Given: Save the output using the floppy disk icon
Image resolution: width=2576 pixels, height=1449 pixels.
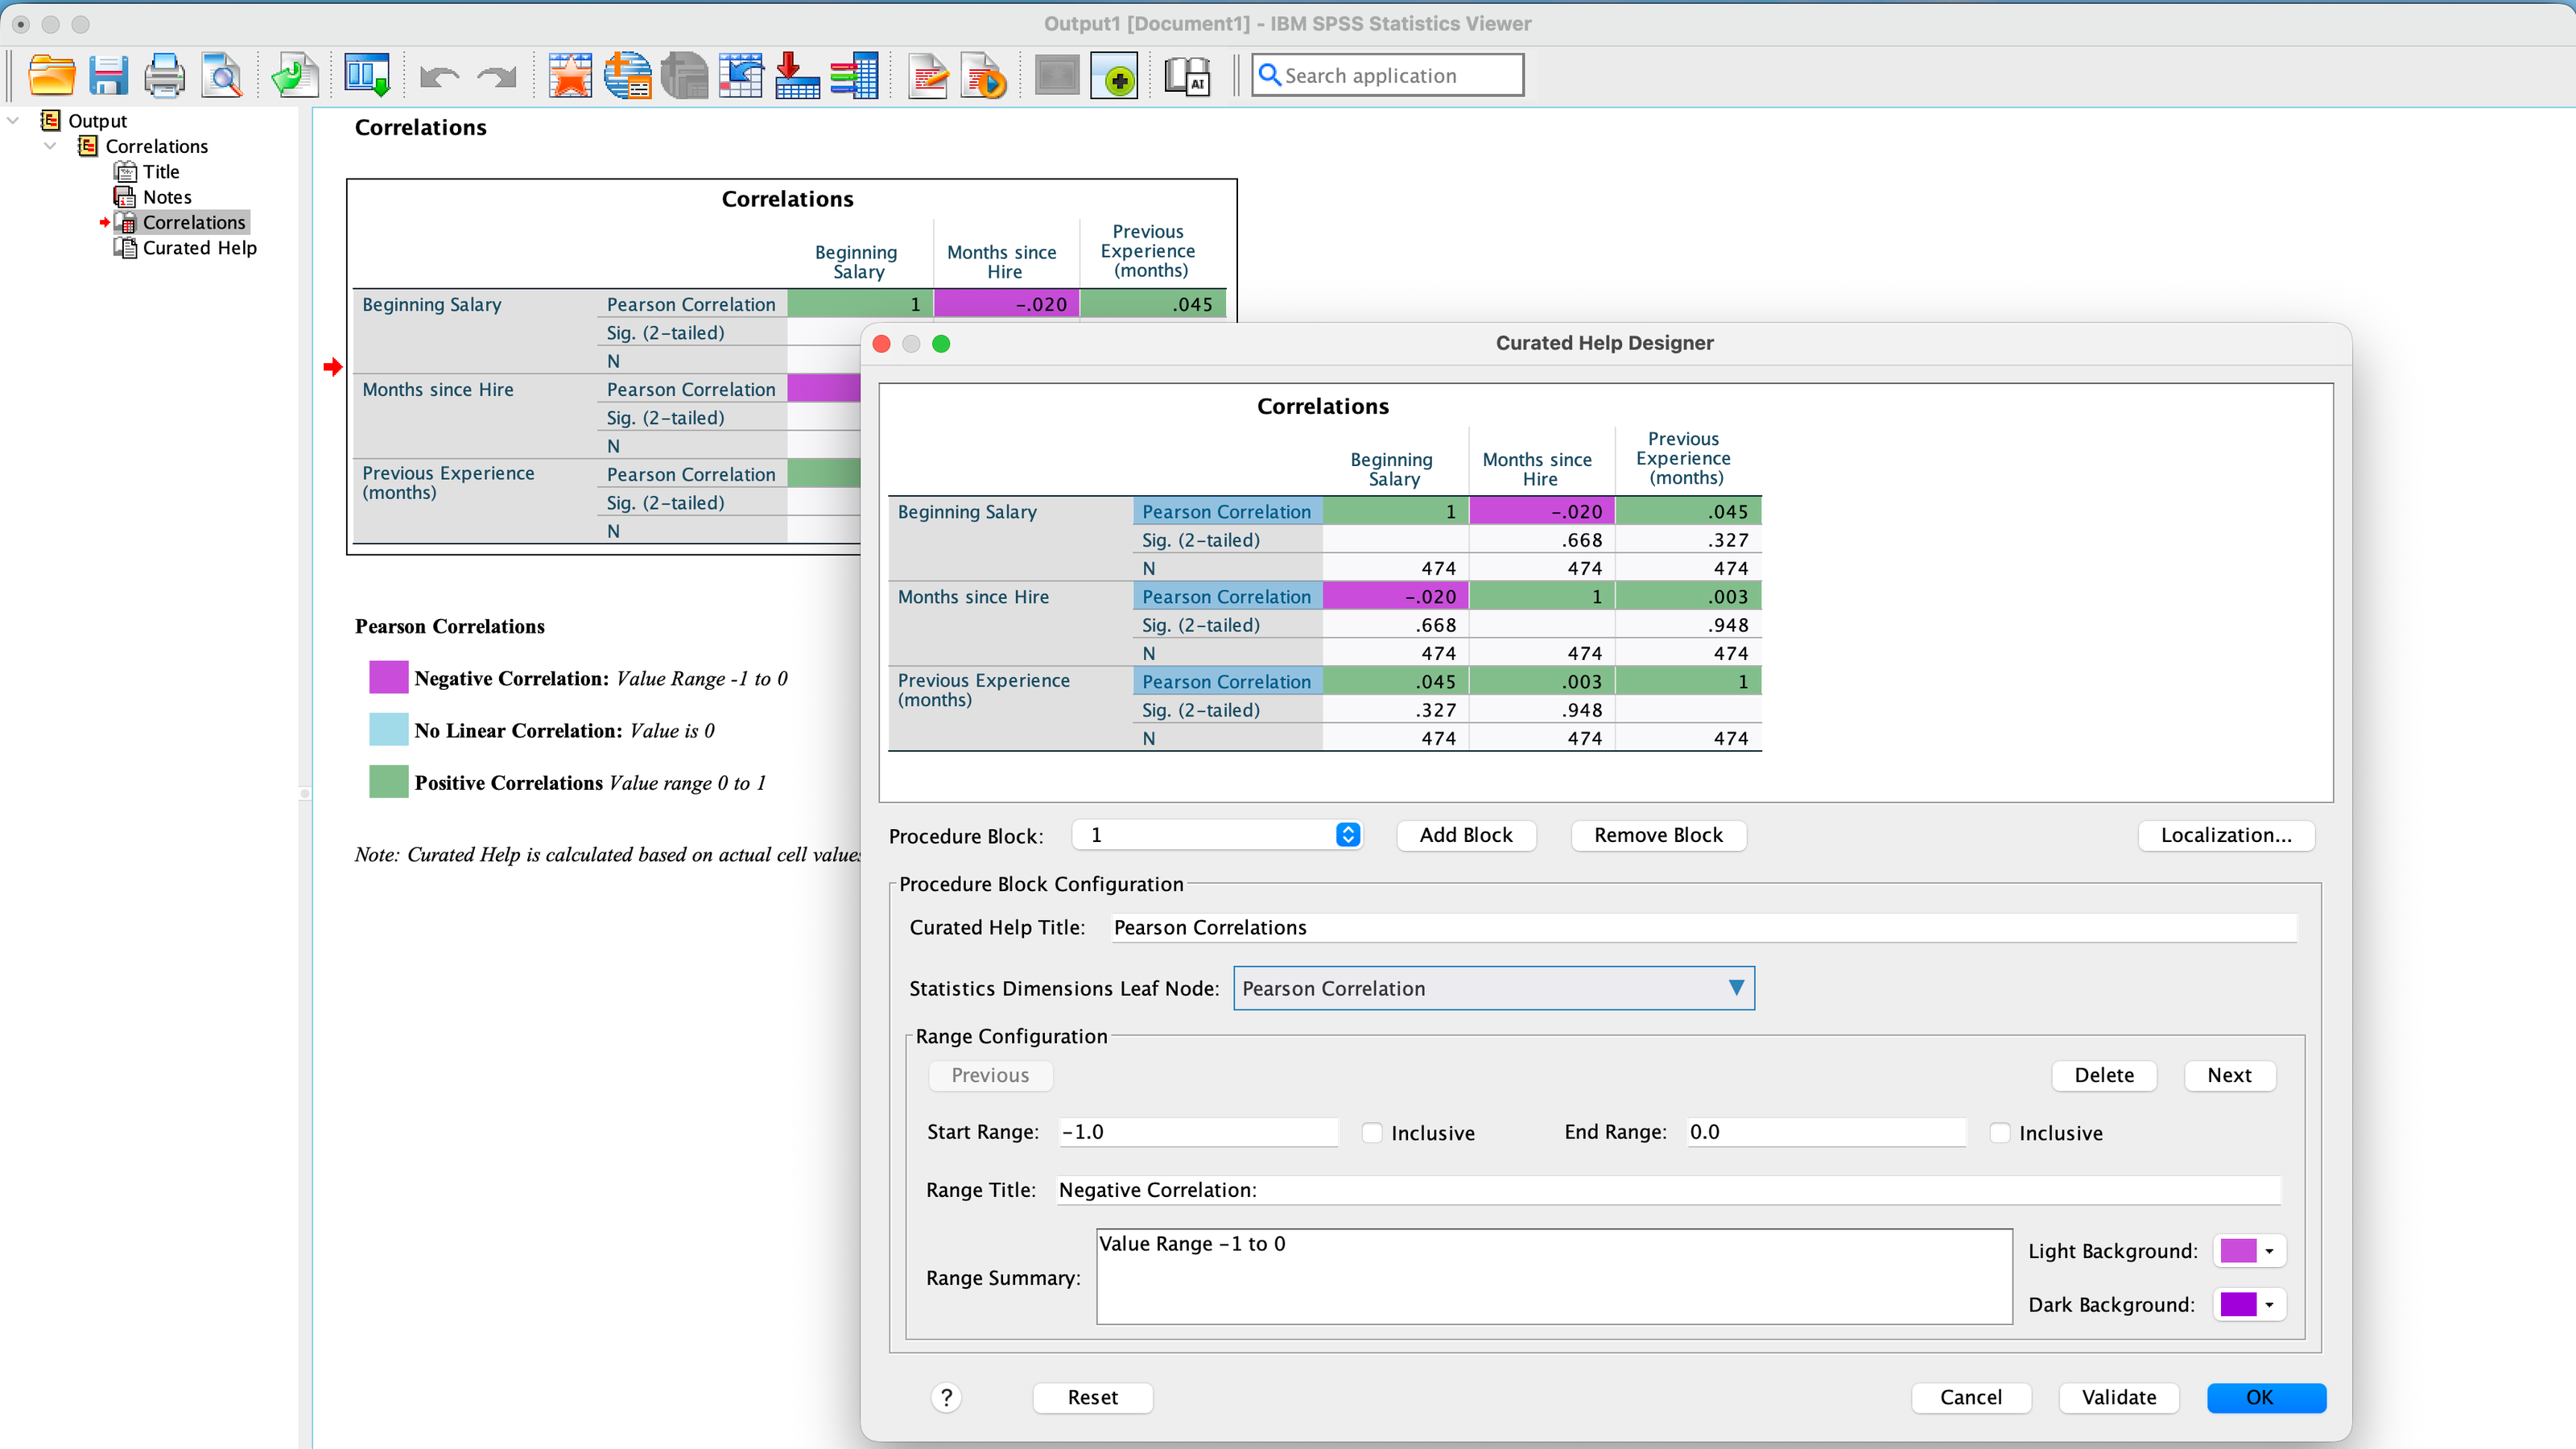Looking at the screenshot, I should pyautogui.click(x=109, y=76).
